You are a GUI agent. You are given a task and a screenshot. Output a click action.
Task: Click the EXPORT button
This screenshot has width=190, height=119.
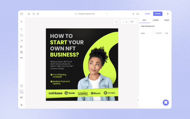158,14
